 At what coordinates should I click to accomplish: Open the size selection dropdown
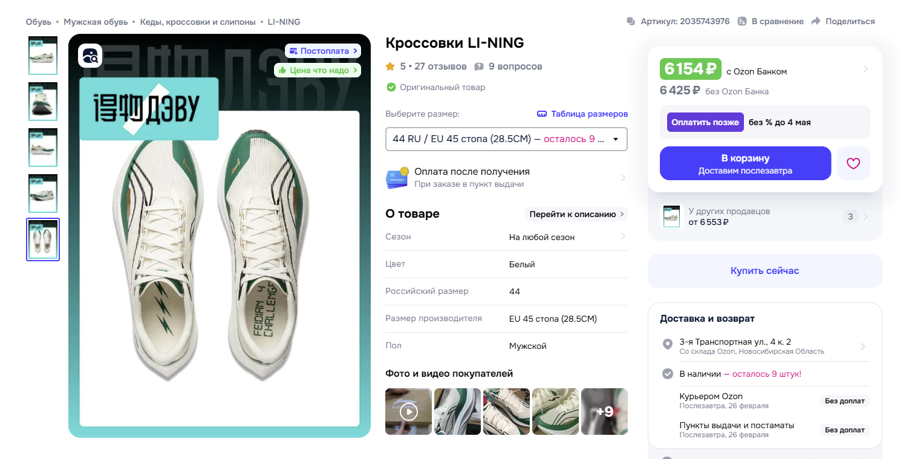[x=506, y=139]
